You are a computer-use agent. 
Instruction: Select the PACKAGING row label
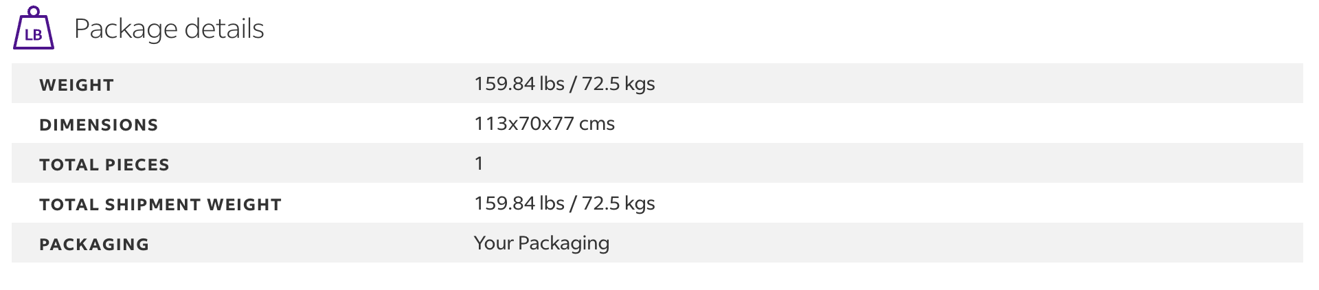(94, 245)
